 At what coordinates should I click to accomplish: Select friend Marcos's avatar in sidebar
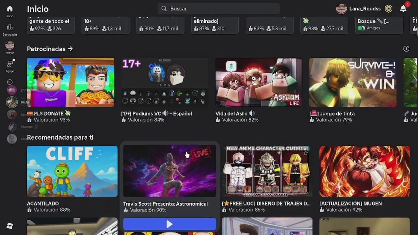[x=12, y=127]
